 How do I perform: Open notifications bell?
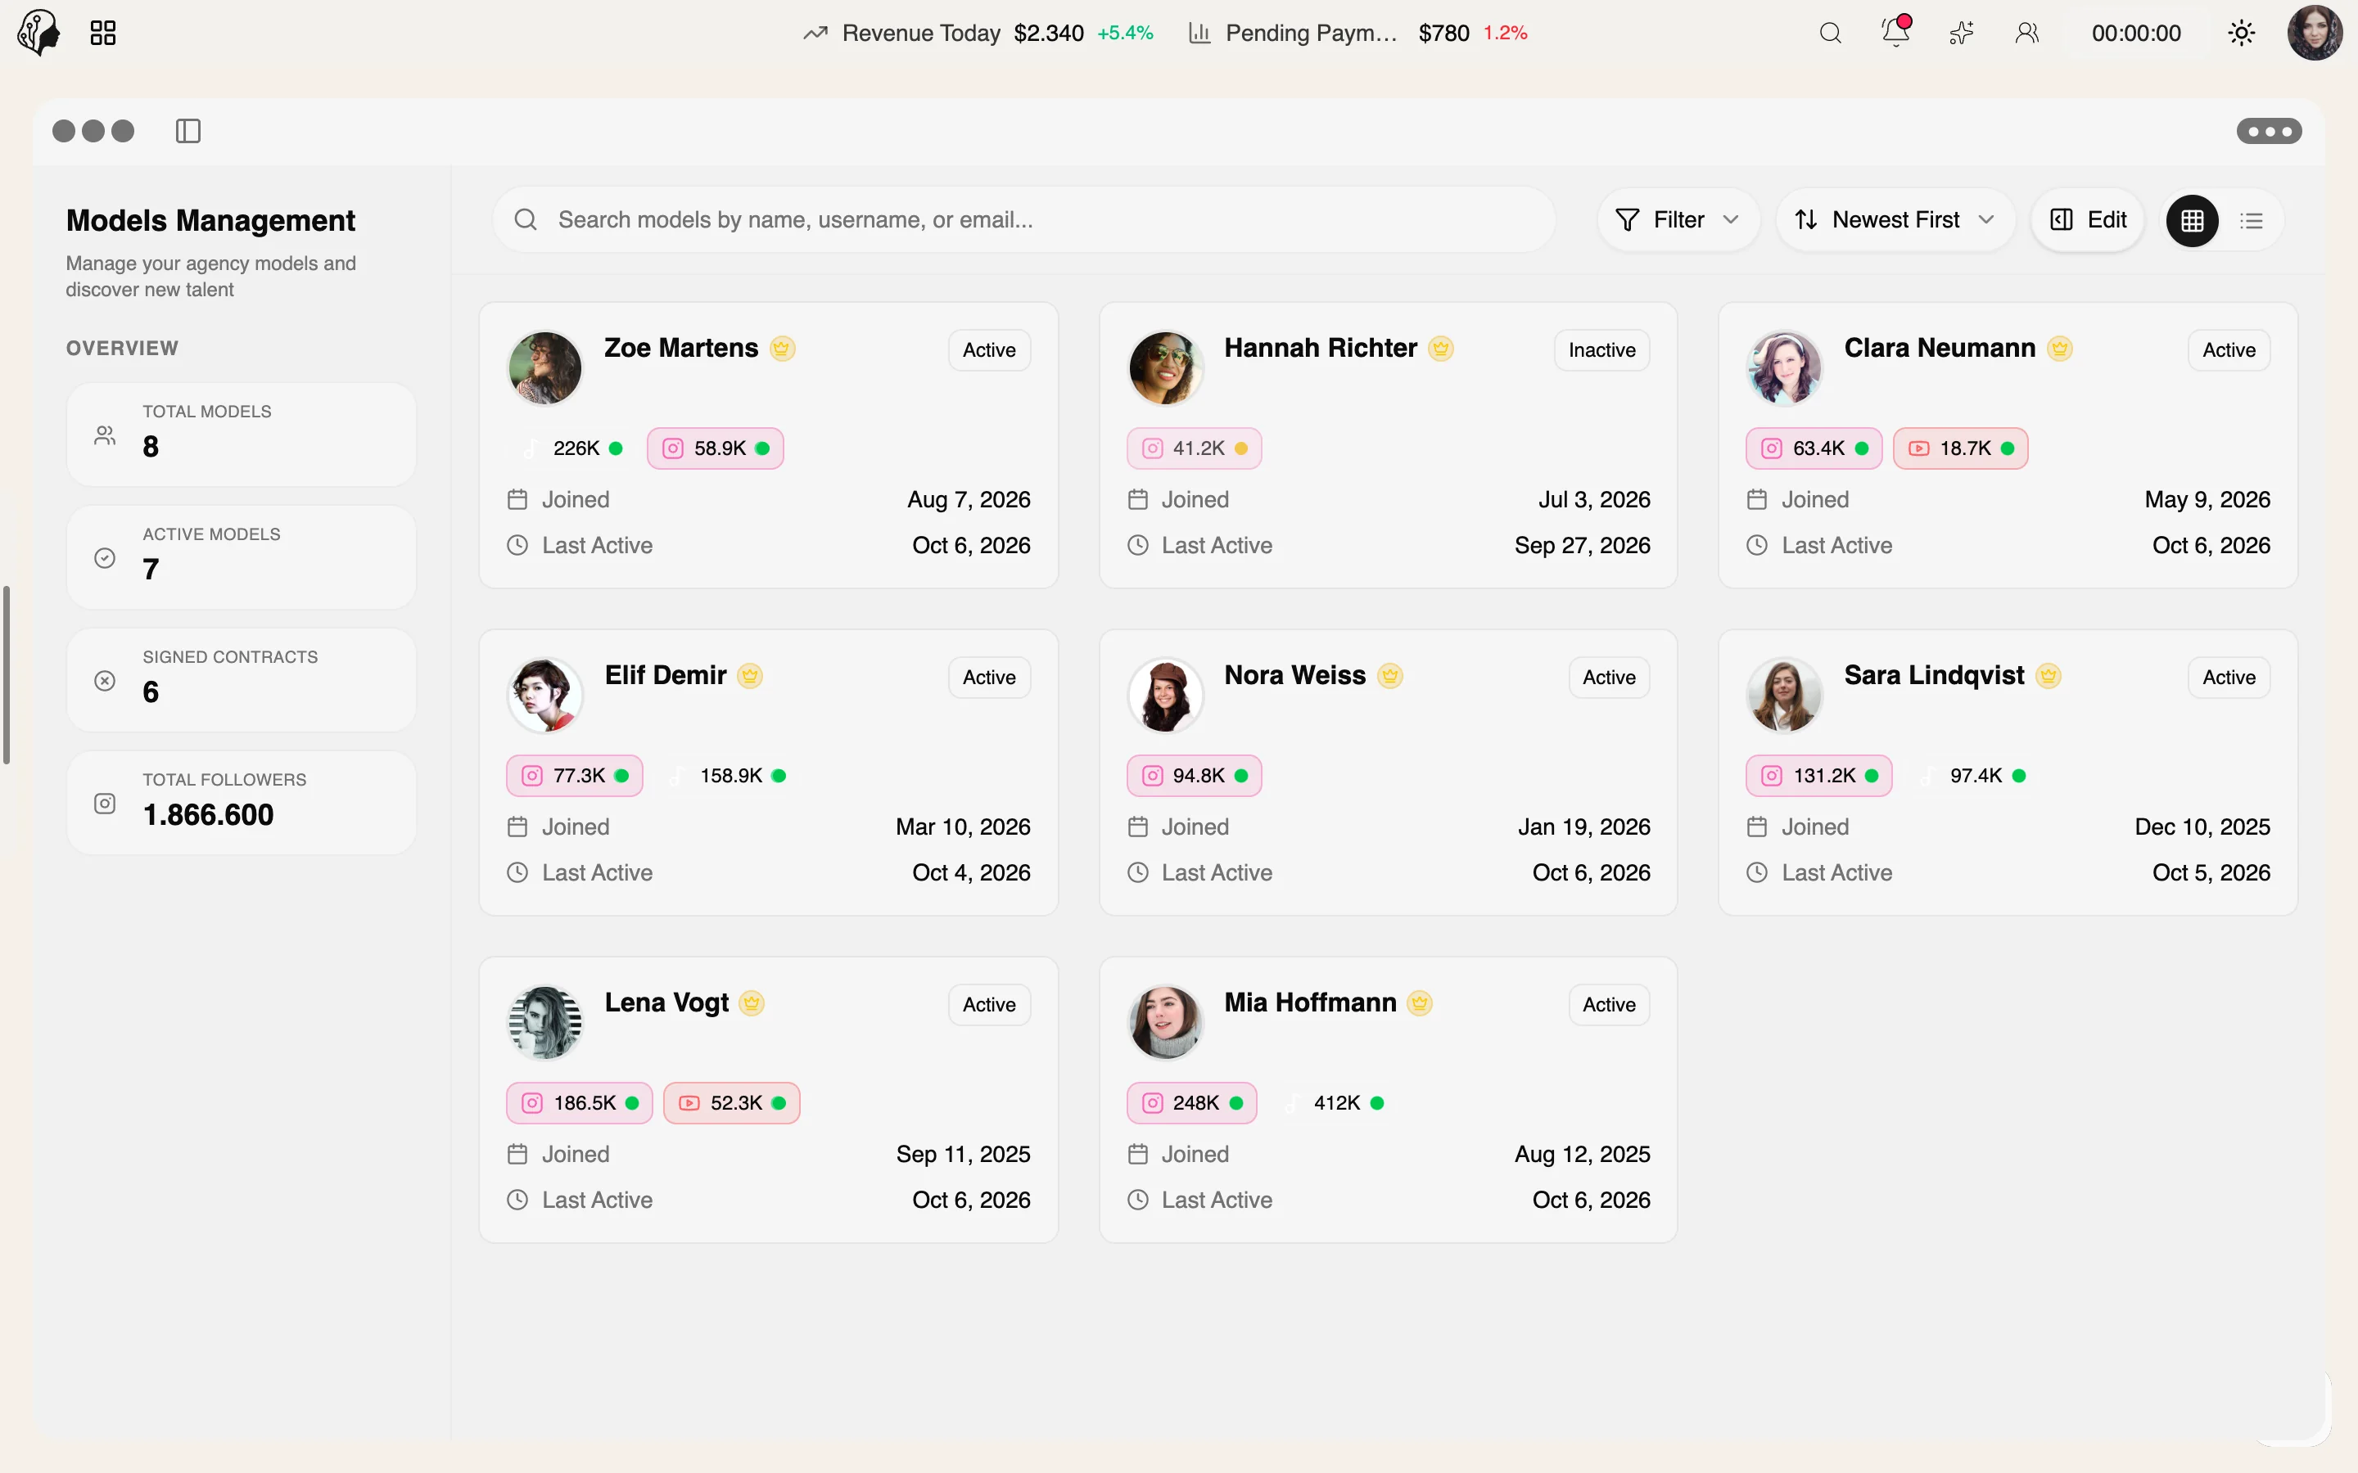(x=1895, y=32)
